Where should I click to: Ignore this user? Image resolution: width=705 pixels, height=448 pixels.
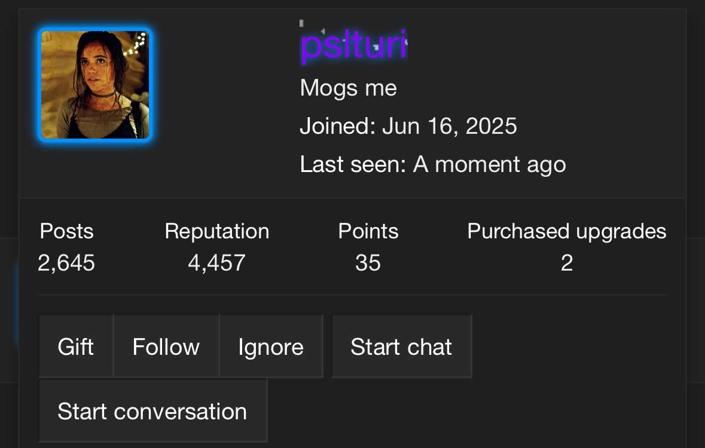(x=271, y=346)
